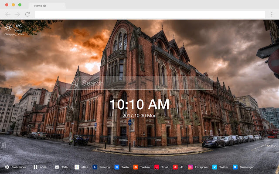279x174 pixels.
Task: Click the sunny weather icon
Action: click(x=8, y=27)
